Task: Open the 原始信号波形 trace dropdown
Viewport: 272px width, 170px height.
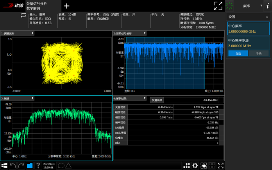Action: [129, 33]
